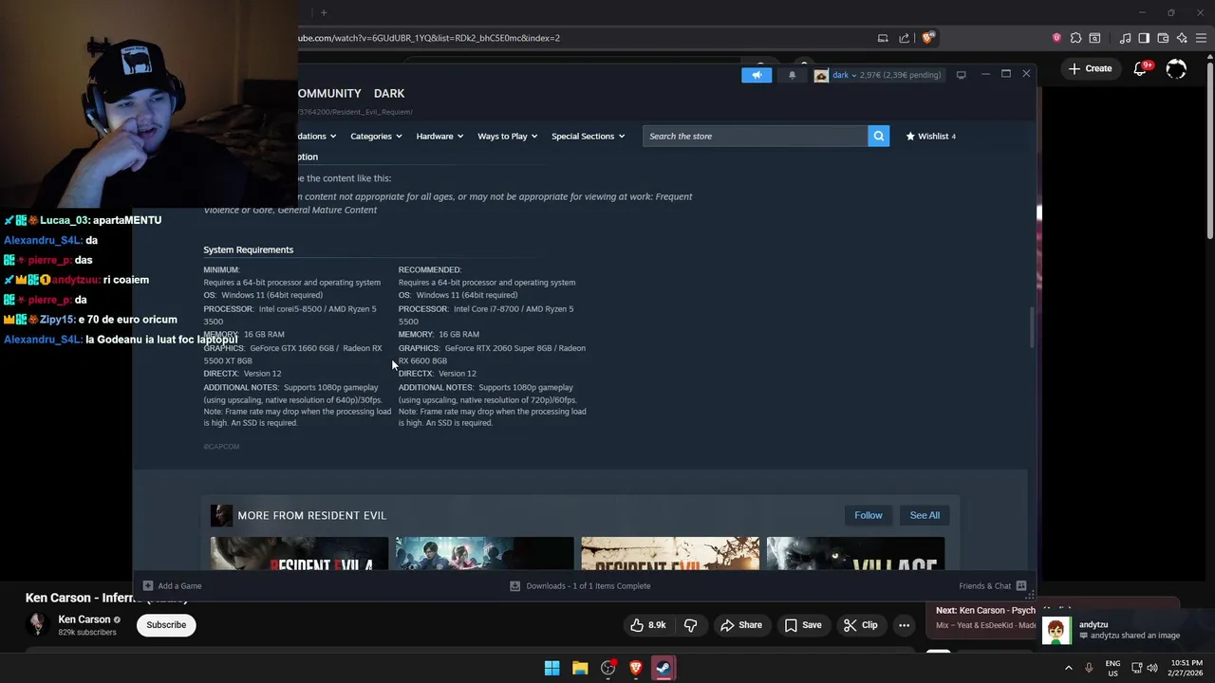Open the Resident Evil 7 thumbnail
The width and height of the screenshot is (1215, 683).
pyautogui.click(x=670, y=554)
